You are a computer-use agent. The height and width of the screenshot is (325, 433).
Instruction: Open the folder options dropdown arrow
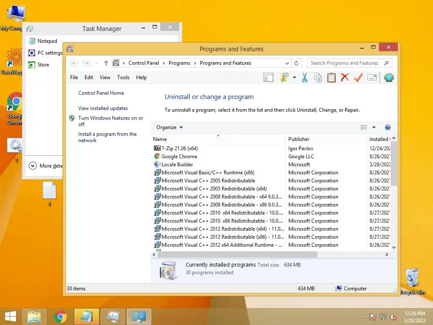click(x=294, y=78)
